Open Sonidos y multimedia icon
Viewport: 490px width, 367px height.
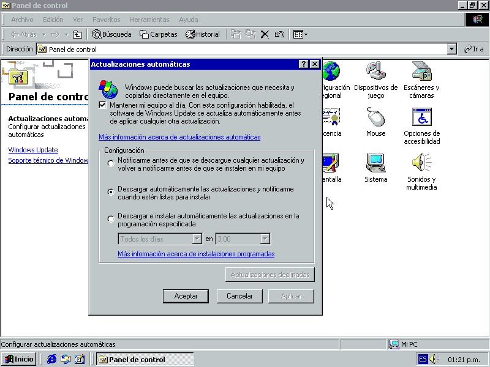(421, 172)
